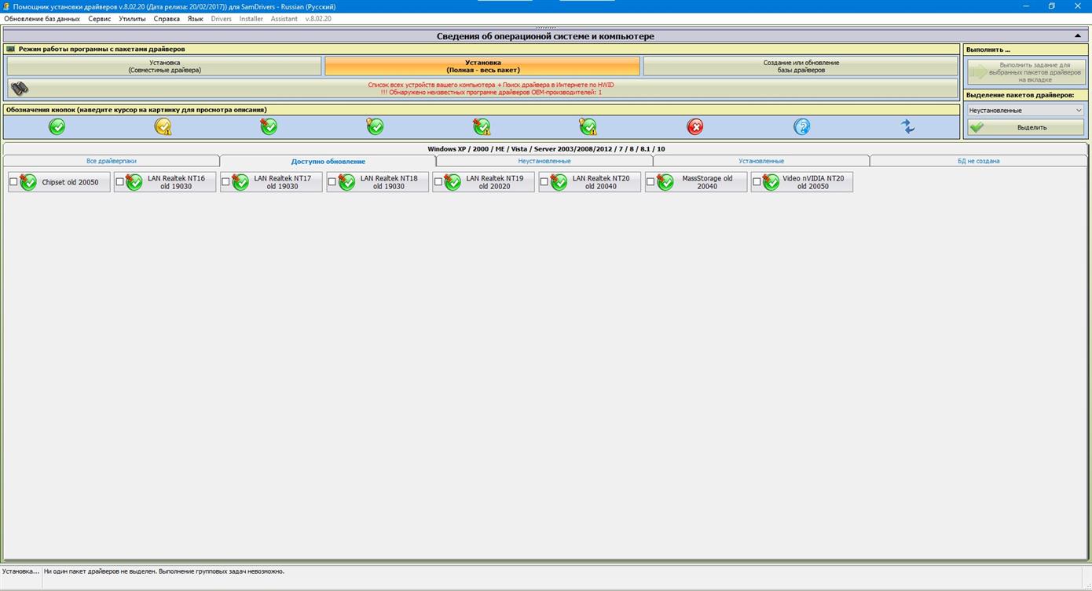
Task: Click the binoculars device search icon
Action: [20, 89]
